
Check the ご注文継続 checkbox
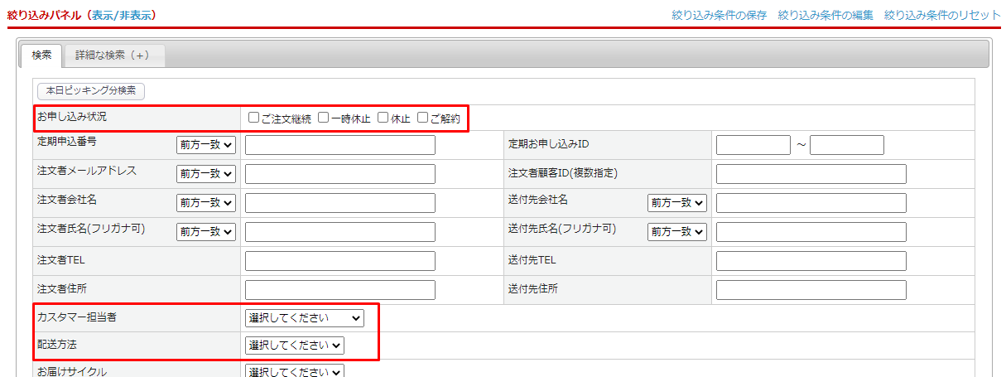point(254,118)
